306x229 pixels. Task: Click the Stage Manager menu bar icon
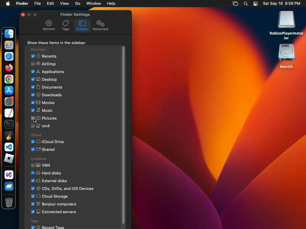[235, 4]
